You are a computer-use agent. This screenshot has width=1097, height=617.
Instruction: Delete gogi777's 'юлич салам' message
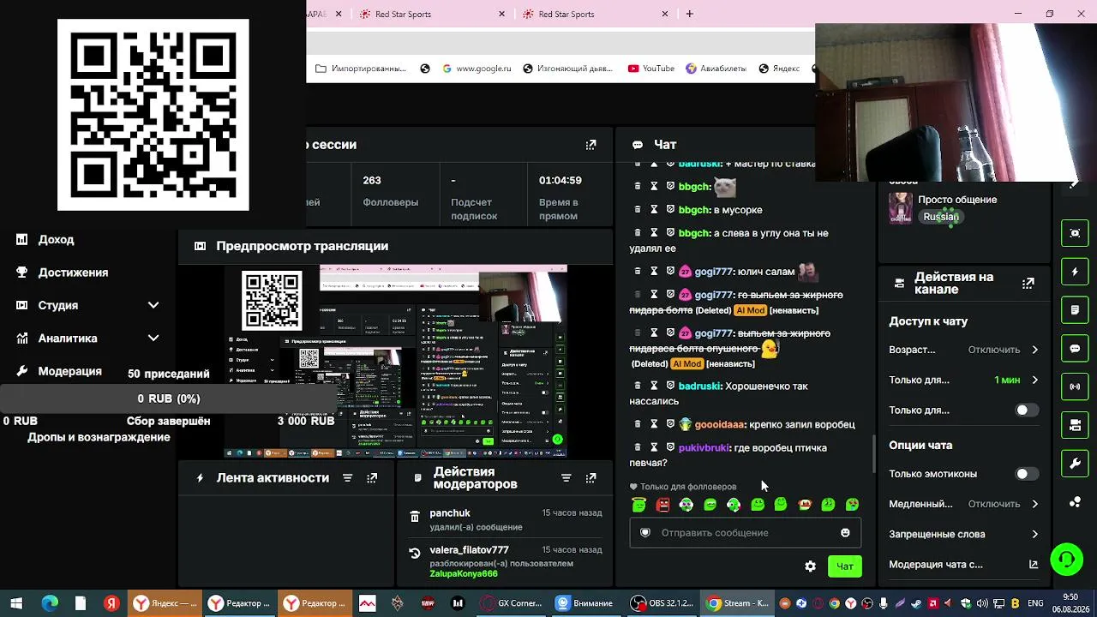click(x=638, y=272)
